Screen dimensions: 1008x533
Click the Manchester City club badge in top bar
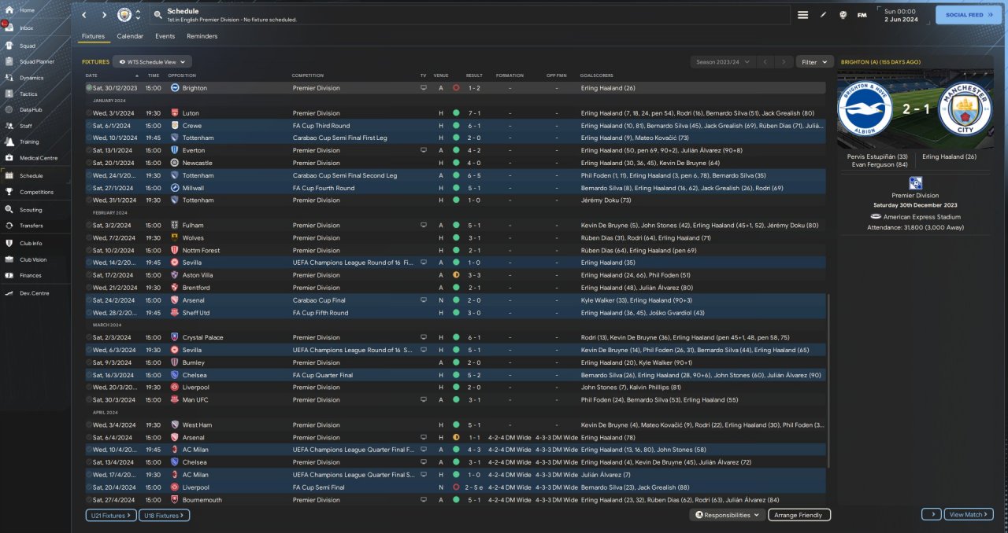pyautogui.click(x=124, y=15)
